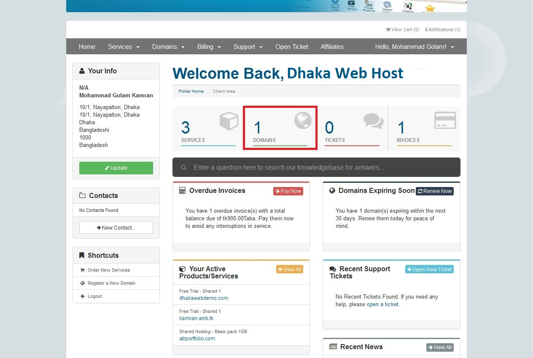Focus the knowledgebase search input field

[x=316, y=167]
